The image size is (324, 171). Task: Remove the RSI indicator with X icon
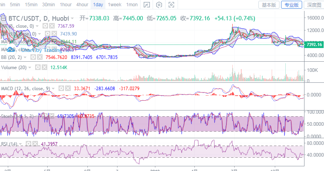35,144
